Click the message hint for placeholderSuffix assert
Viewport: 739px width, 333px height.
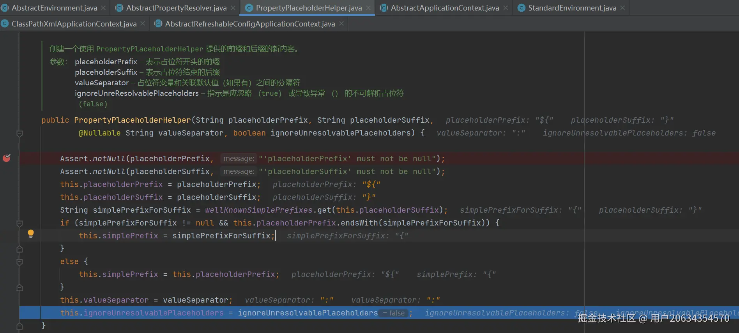(x=239, y=171)
